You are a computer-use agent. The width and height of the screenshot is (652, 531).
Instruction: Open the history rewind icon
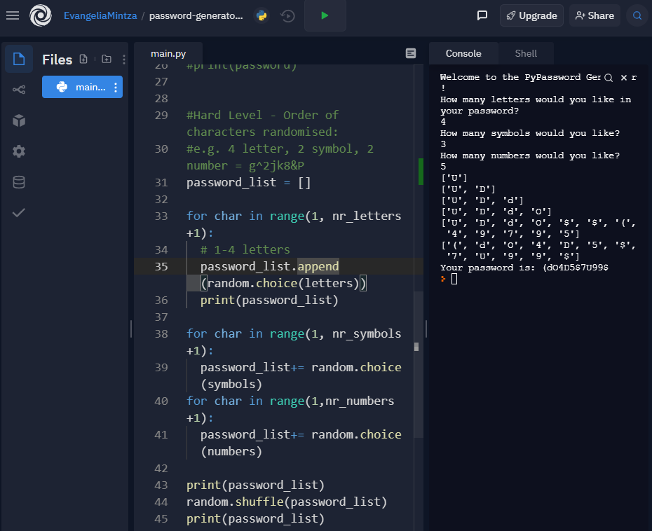(x=287, y=16)
